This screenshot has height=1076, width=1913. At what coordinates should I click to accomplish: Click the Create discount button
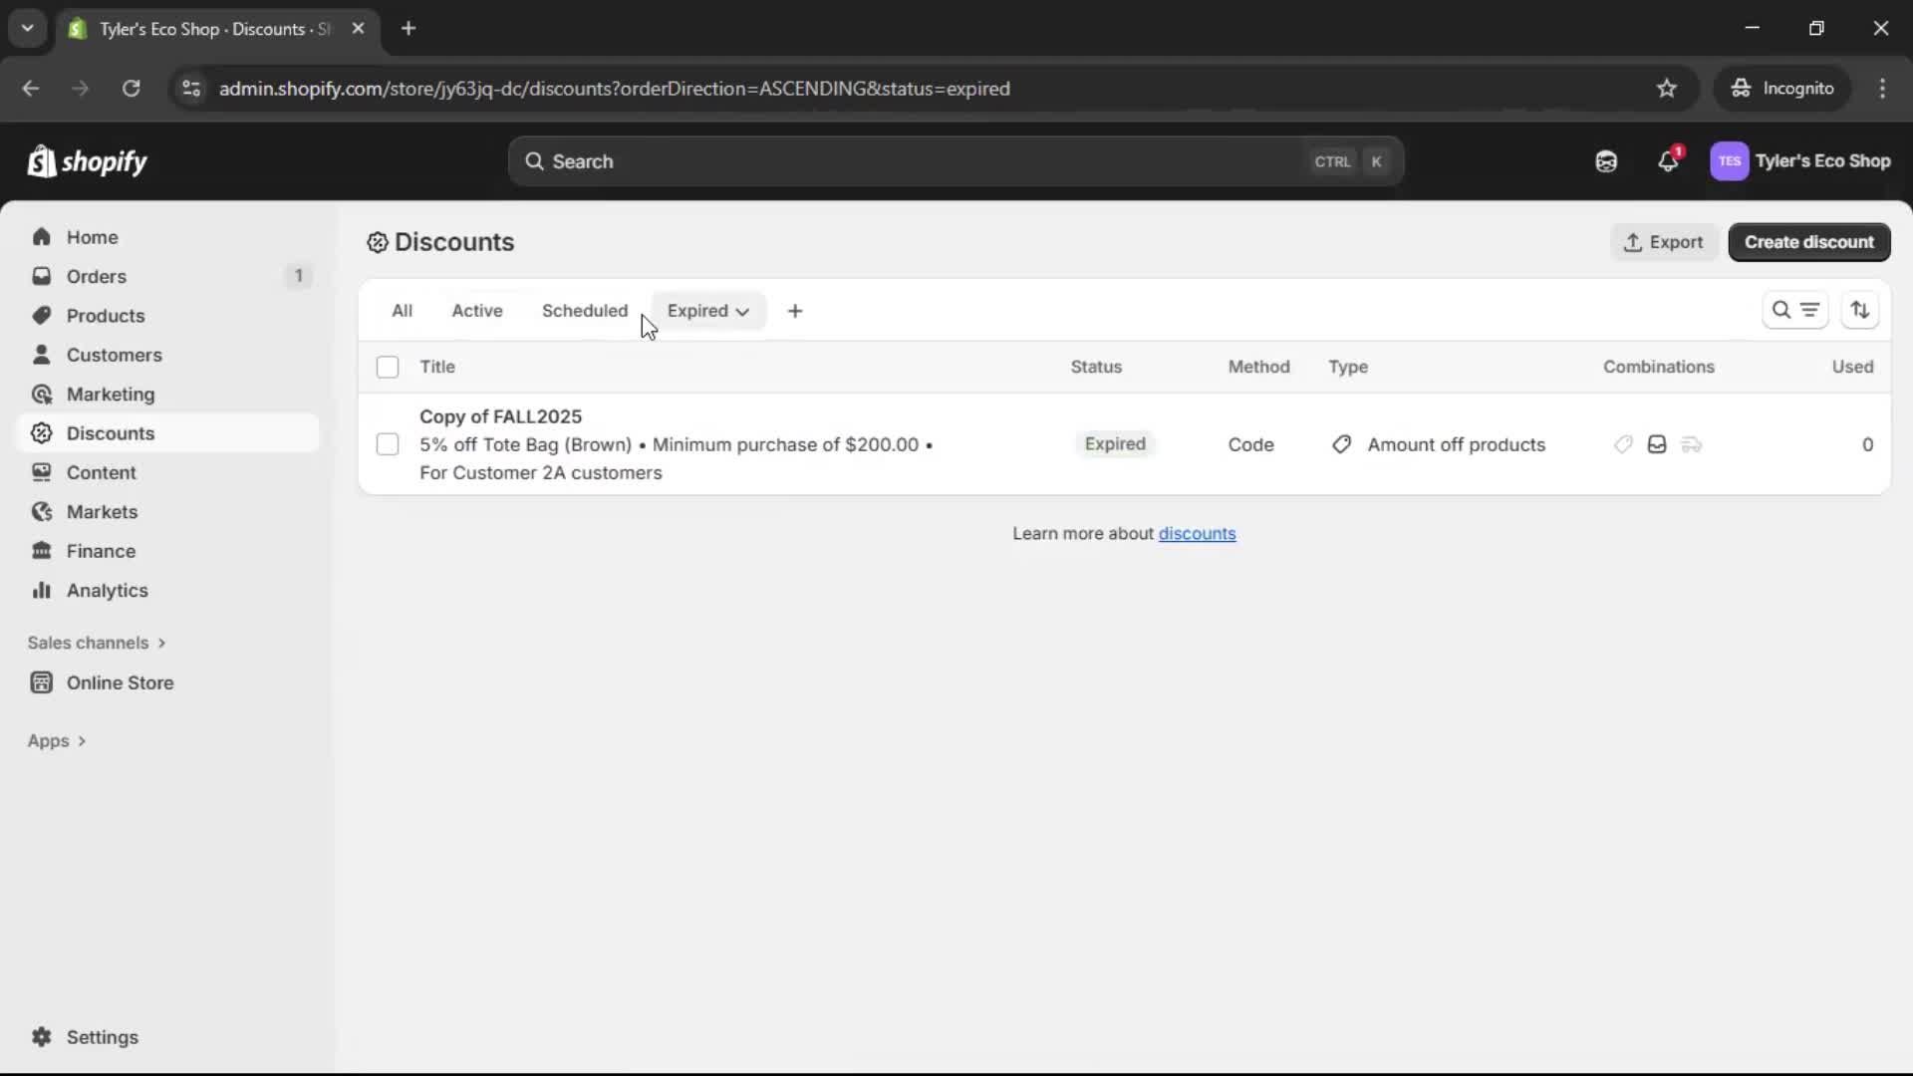tap(1809, 242)
